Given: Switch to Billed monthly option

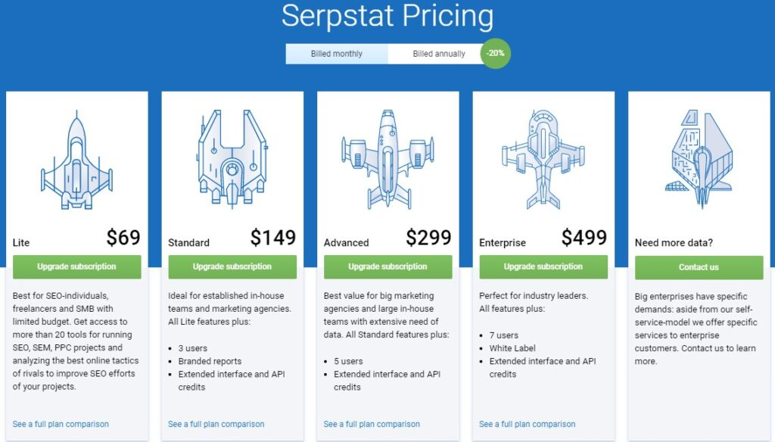Looking at the screenshot, I should click(x=337, y=54).
